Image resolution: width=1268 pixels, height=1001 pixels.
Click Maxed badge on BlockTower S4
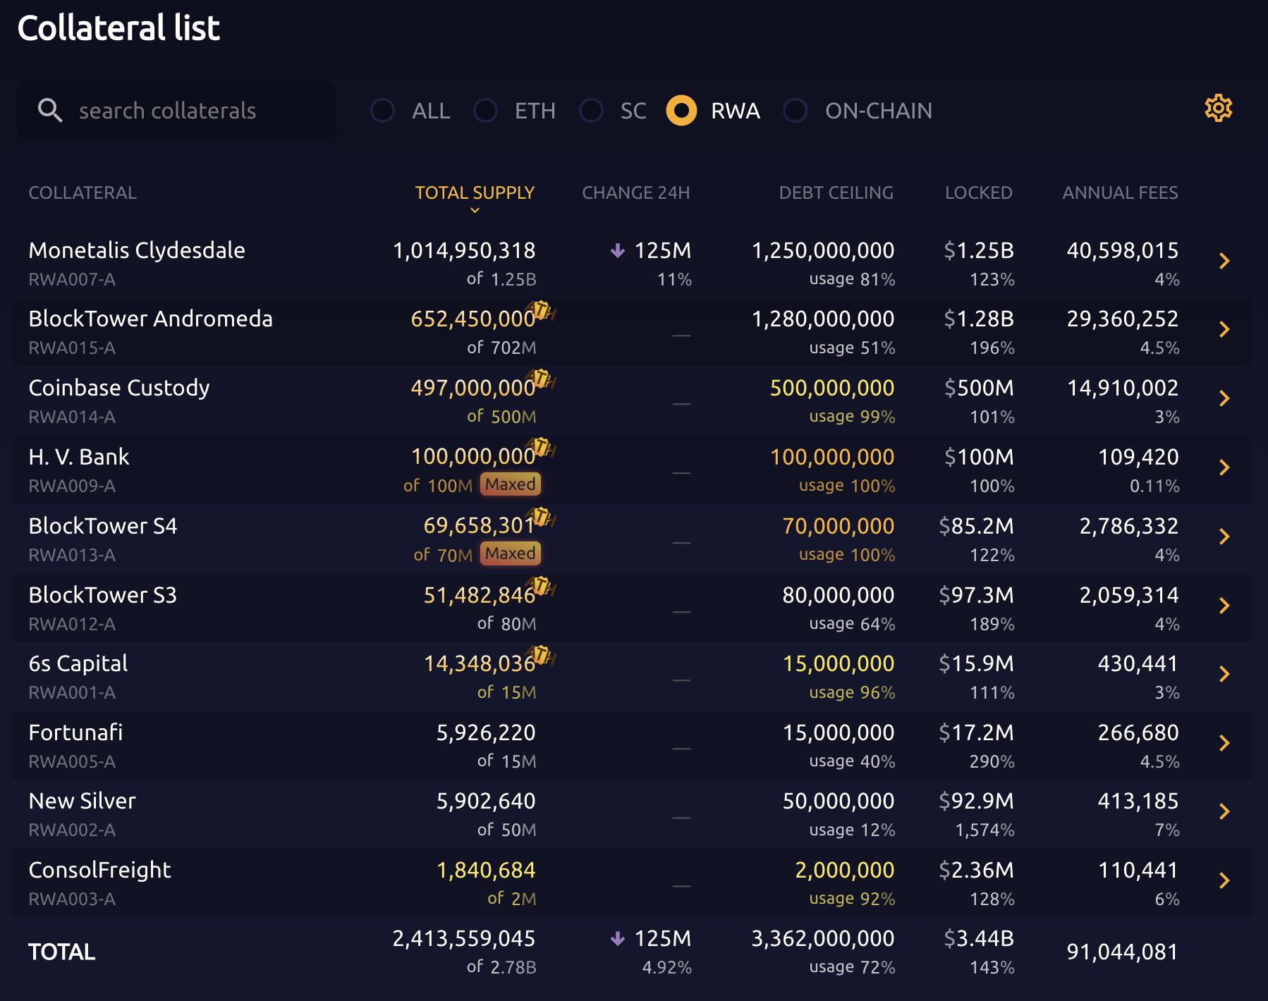[x=511, y=553]
